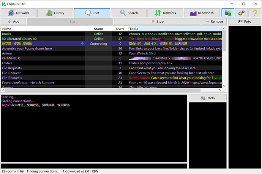Click the Fopnu logo in title bar
The width and height of the screenshot is (262, 174).
coord(4,4)
